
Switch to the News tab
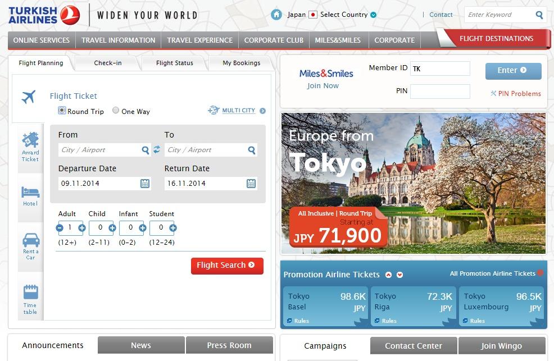141,345
